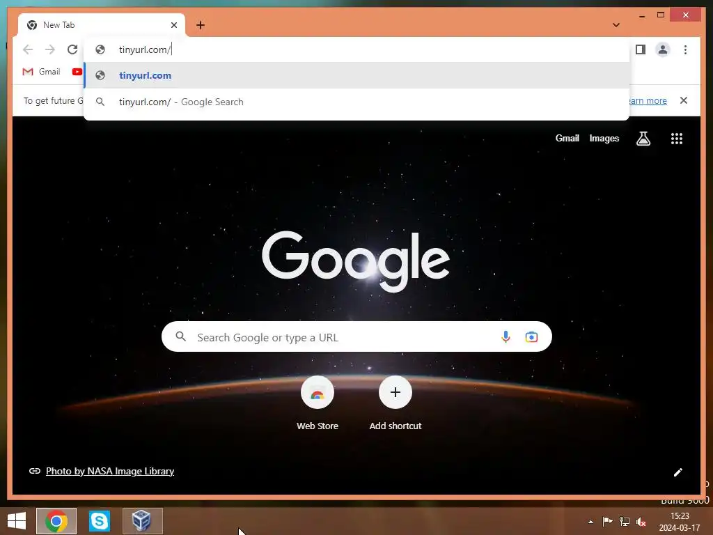Screen dimensions: 713x535
Task: Open the network status tray icon
Action: click(x=625, y=522)
